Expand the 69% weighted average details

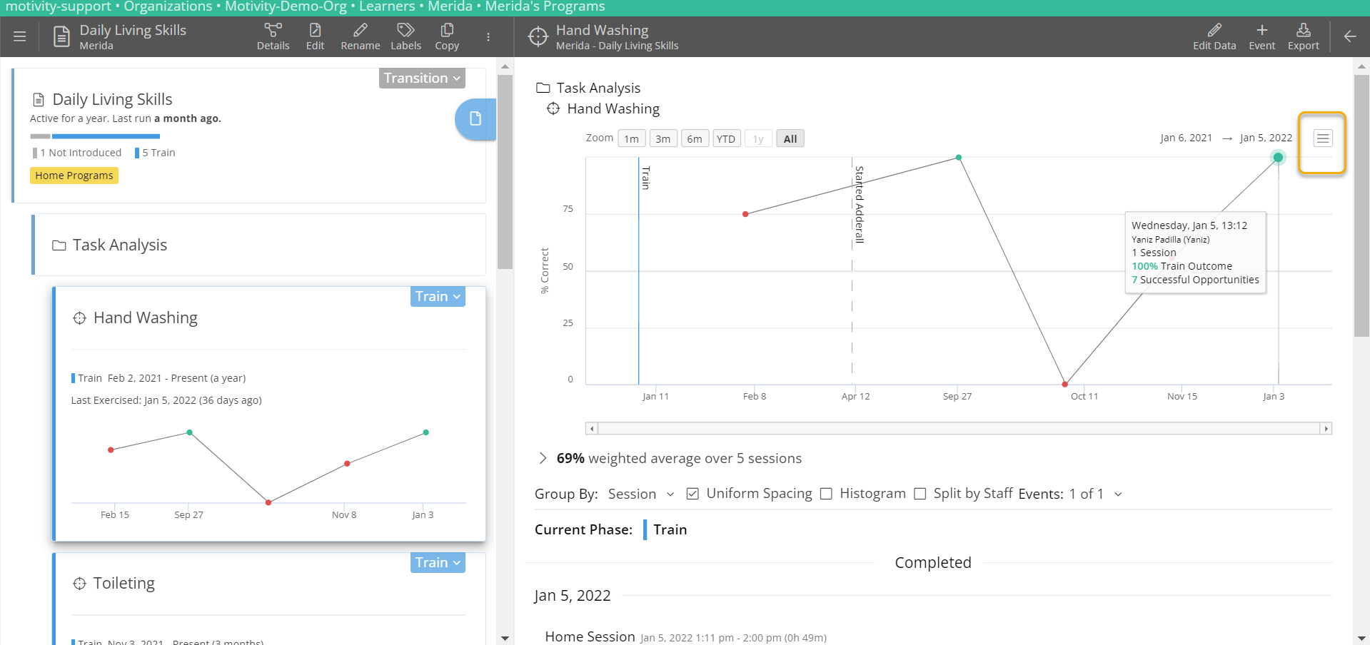[x=543, y=458]
